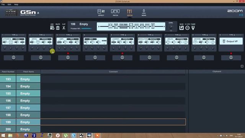Toggle footswitch under the Comp effect

(x=14, y=58)
